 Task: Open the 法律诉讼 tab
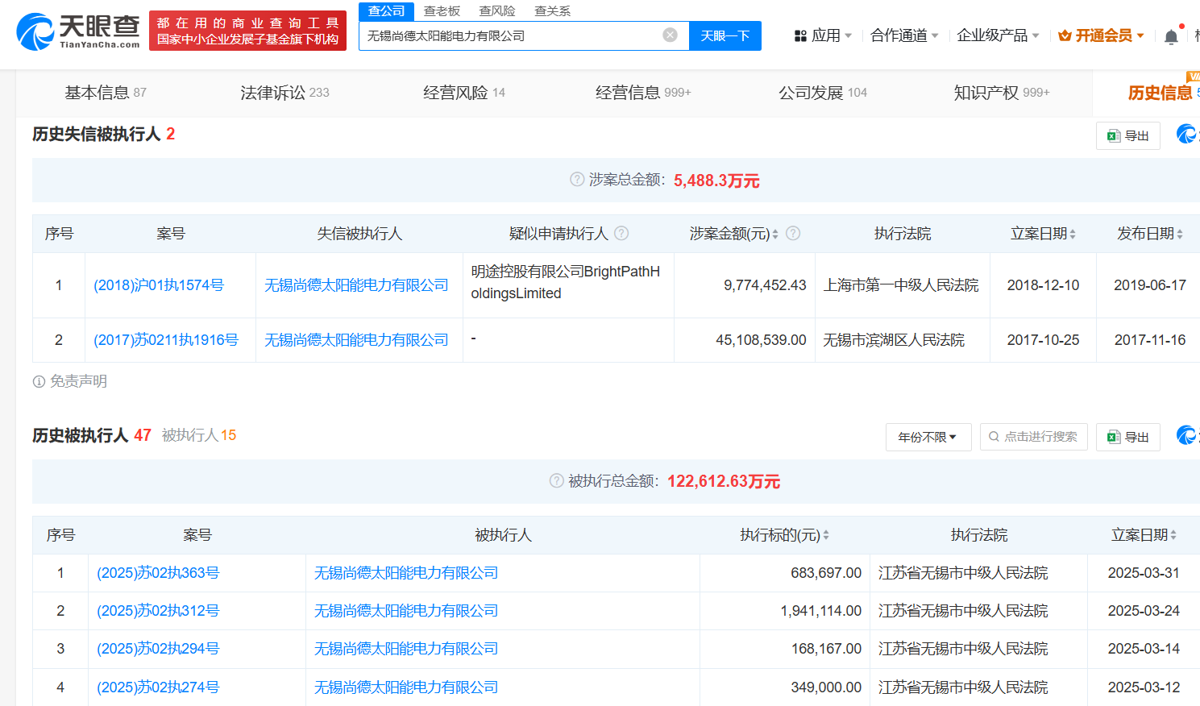point(284,93)
